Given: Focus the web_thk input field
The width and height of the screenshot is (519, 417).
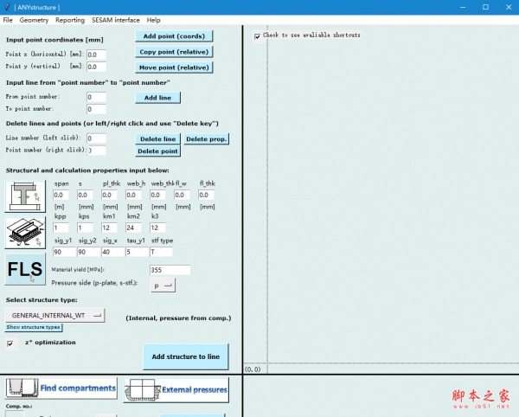Looking at the screenshot, I should (x=157, y=195).
